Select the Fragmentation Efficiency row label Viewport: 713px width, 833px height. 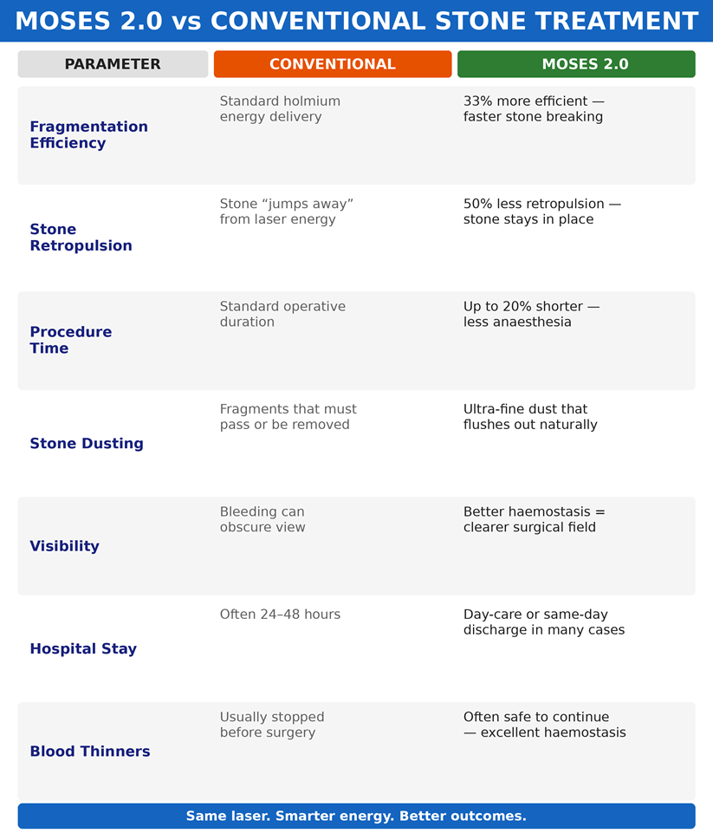(x=88, y=135)
